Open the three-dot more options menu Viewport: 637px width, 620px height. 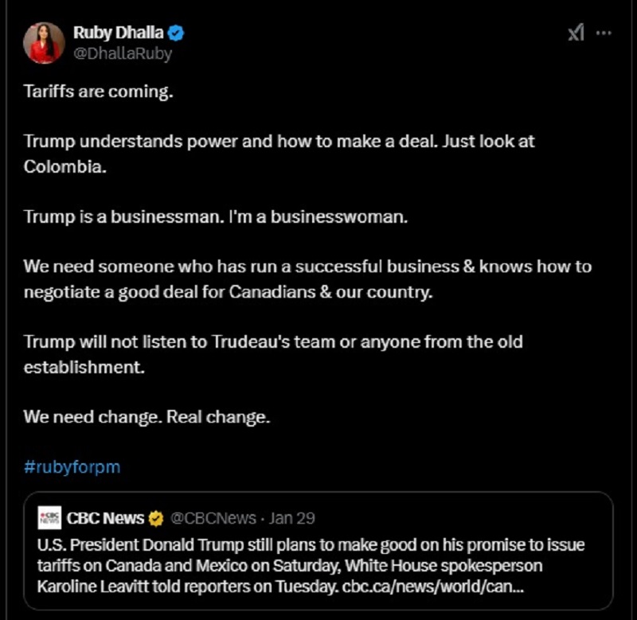point(604,33)
